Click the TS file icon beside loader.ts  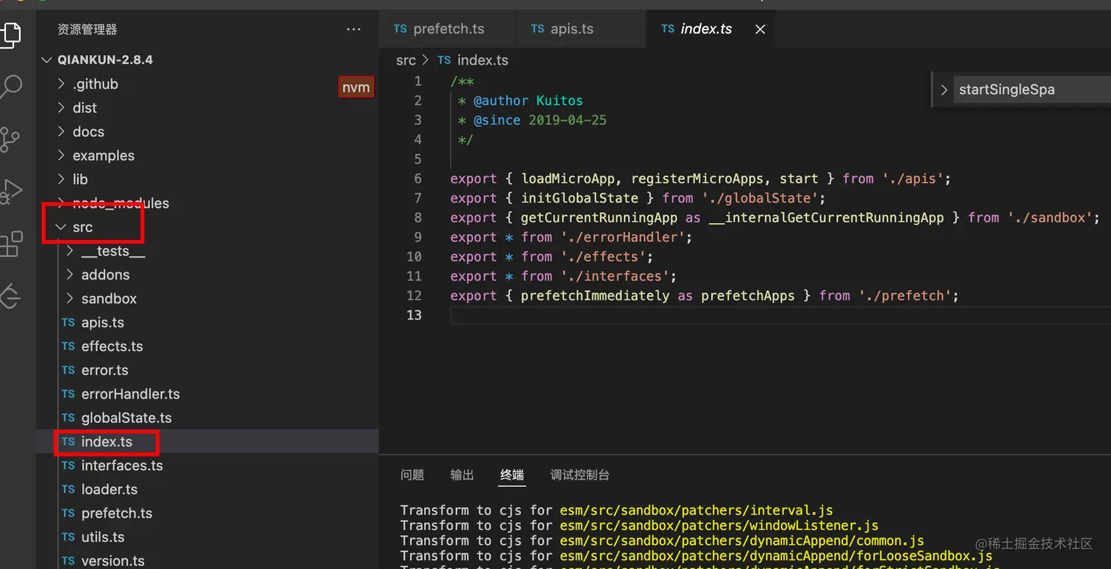click(x=68, y=490)
